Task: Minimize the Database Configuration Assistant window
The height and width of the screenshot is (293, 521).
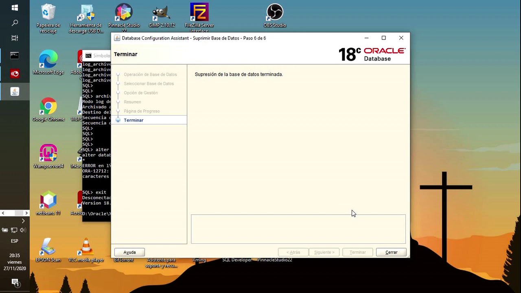Action: pyautogui.click(x=366, y=38)
